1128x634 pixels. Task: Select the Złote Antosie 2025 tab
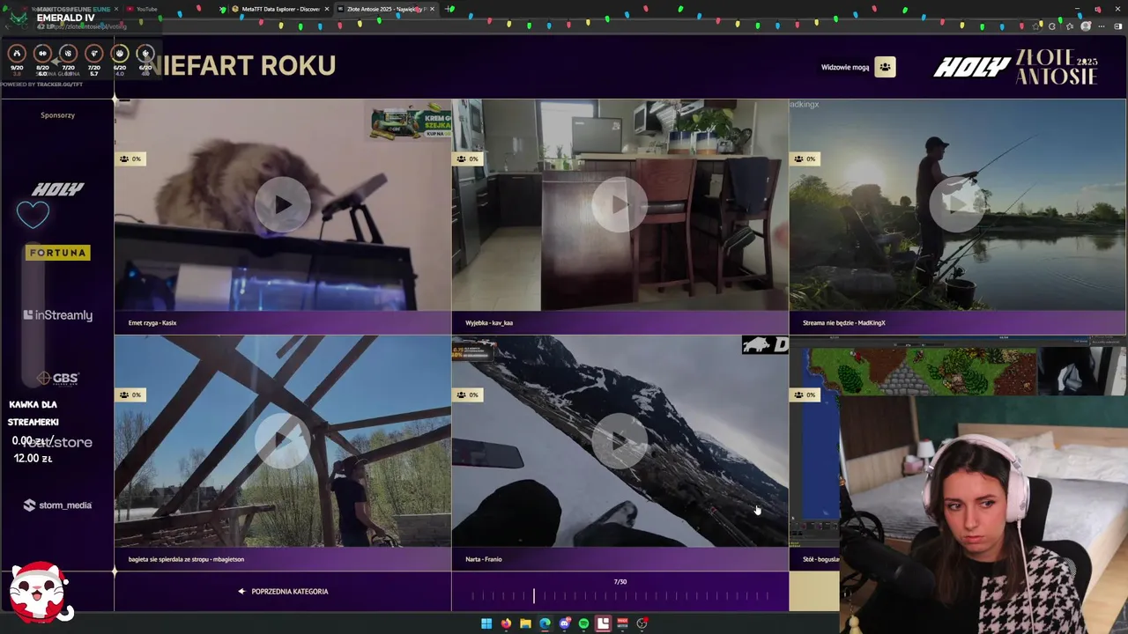(386, 9)
